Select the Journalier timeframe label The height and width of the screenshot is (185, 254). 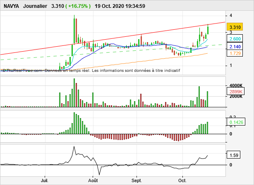(x=35, y=6)
